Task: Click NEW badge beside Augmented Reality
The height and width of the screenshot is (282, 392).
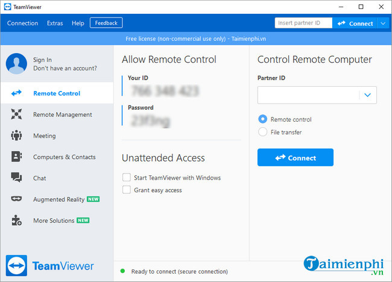Action: (x=93, y=199)
